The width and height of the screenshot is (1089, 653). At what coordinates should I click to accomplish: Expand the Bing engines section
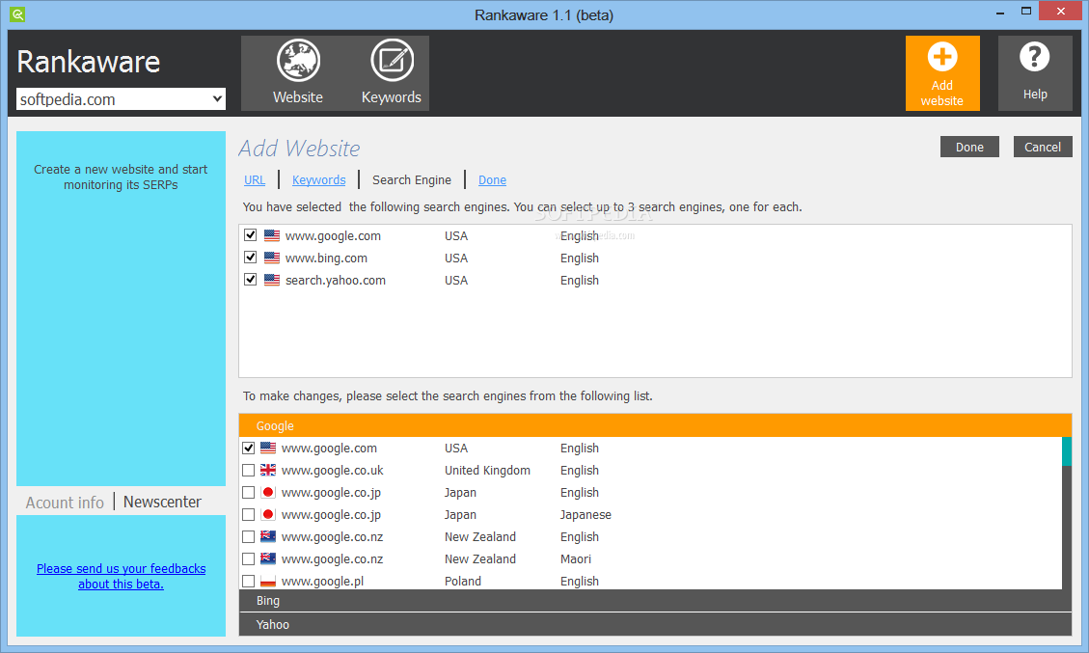[x=655, y=601]
